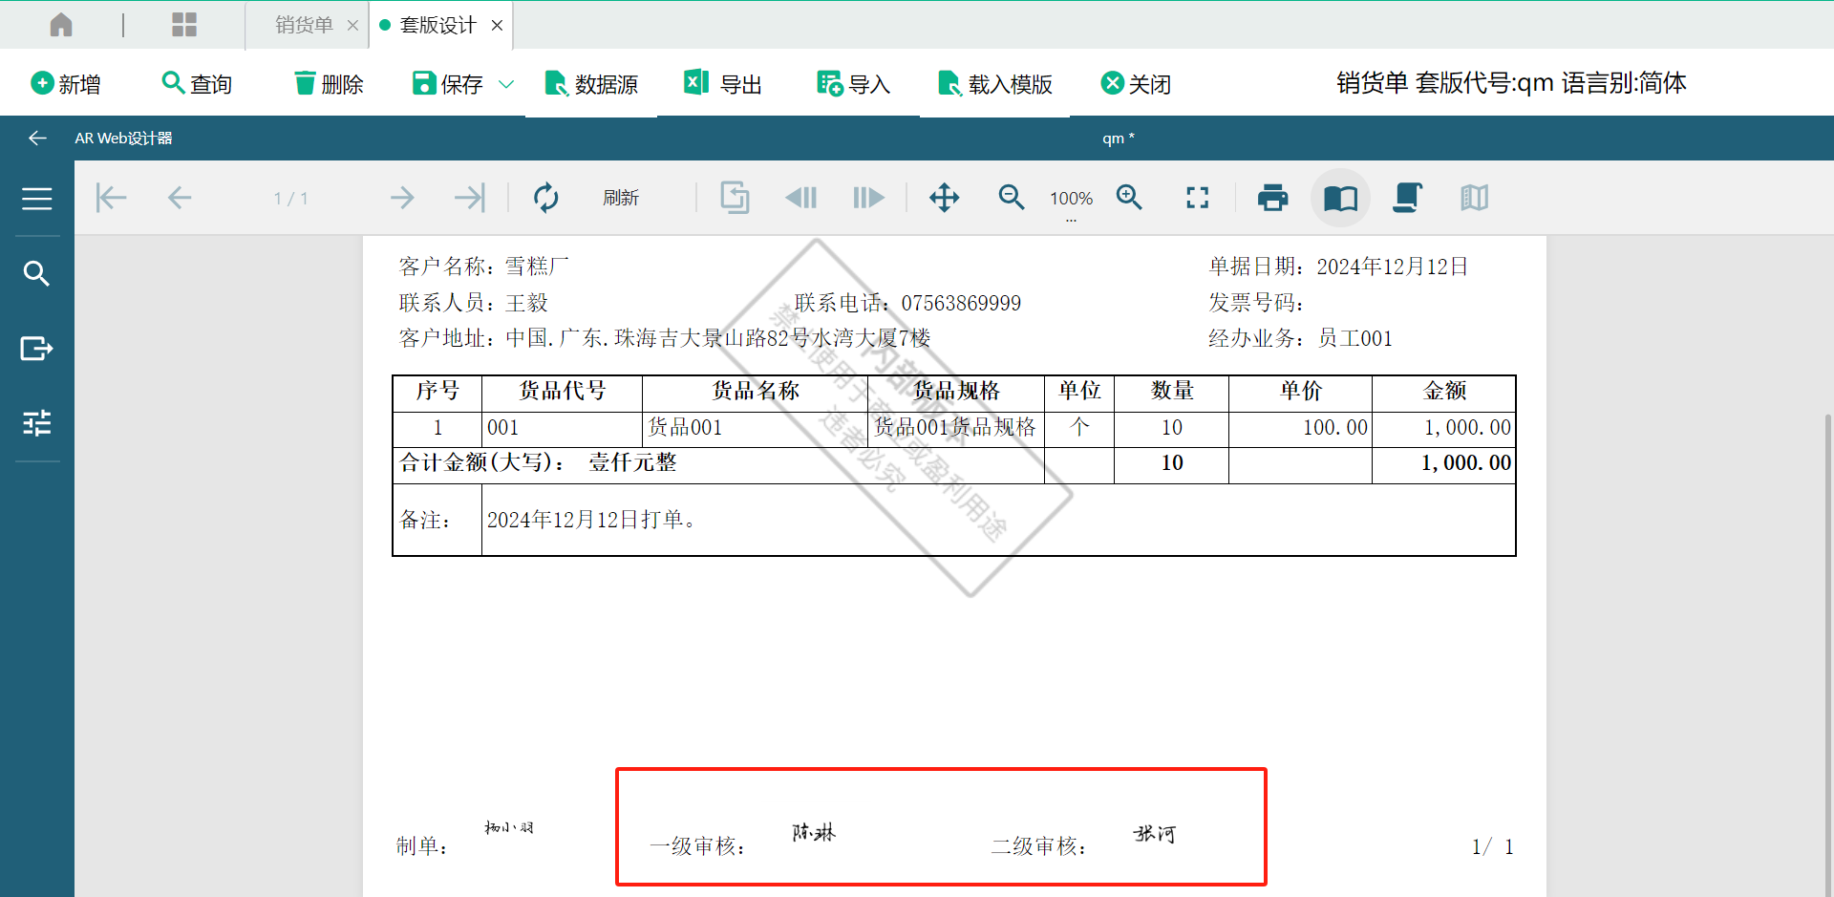Screen dimensions: 1834x897
Task: Go to previous page arrow
Action: click(x=180, y=198)
